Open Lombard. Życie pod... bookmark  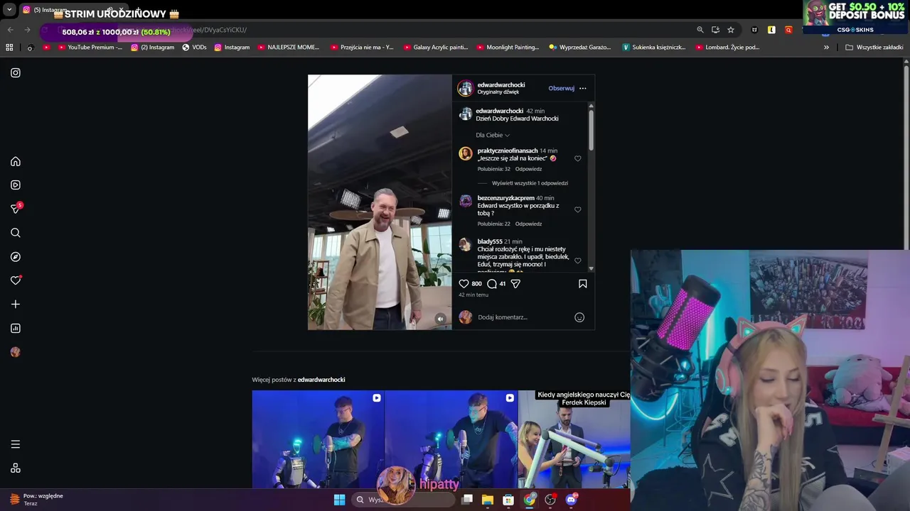727,48
